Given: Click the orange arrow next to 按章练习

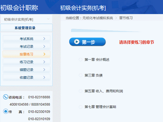Looking at the screenshot, I should [x=44, y=54].
